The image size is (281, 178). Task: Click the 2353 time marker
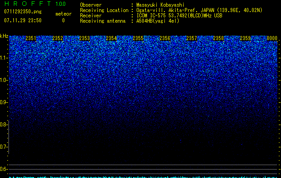tap(84, 38)
